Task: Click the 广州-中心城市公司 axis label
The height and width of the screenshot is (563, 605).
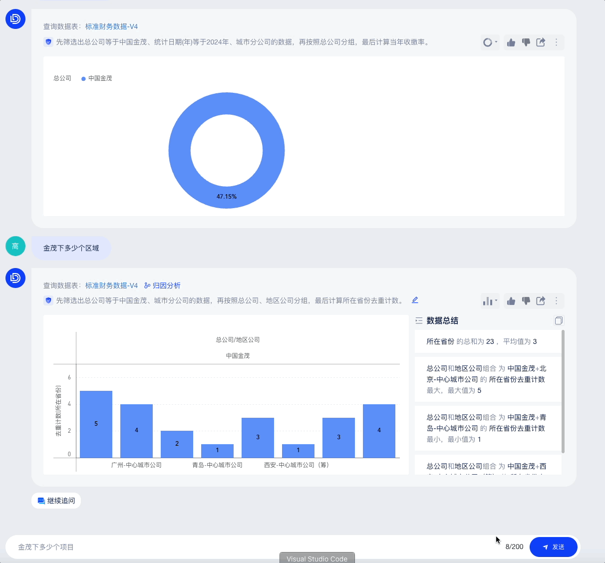Action: [x=136, y=465]
